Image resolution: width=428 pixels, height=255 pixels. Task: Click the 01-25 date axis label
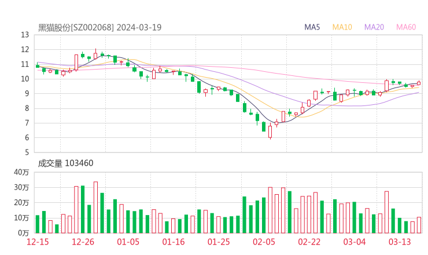click(x=219, y=242)
